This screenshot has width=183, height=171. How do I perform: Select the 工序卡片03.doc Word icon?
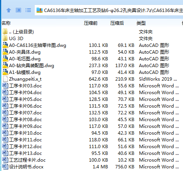(x=5, y=85)
